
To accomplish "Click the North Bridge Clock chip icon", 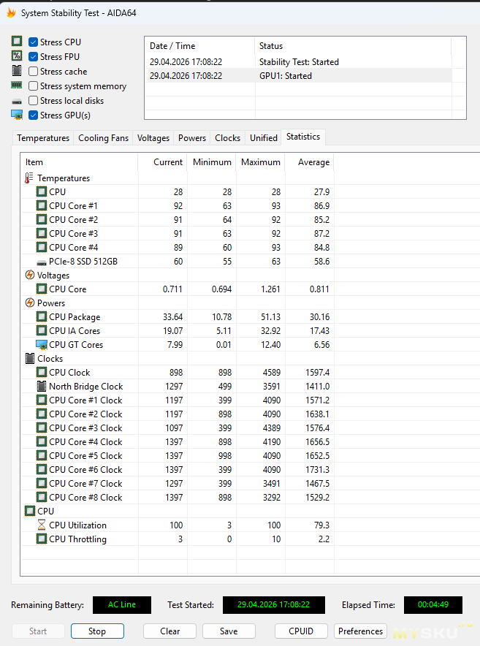I will (42, 387).
